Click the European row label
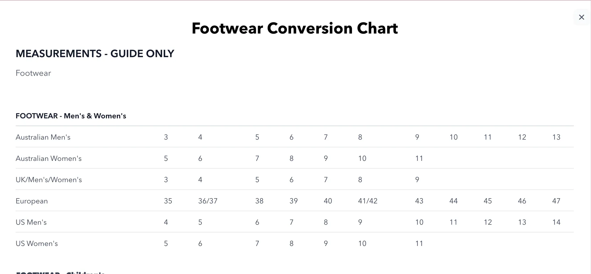The width and height of the screenshot is (591, 274). (32, 201)
